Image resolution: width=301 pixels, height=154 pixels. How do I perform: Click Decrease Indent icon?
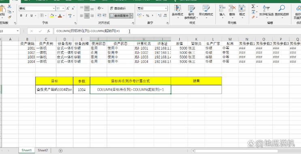[x=99, y=15]
